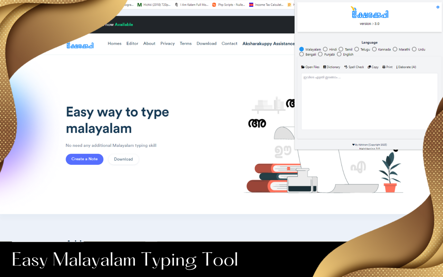Choose Telugu as the typing language
443x277 pixels.
click(357, 49)
